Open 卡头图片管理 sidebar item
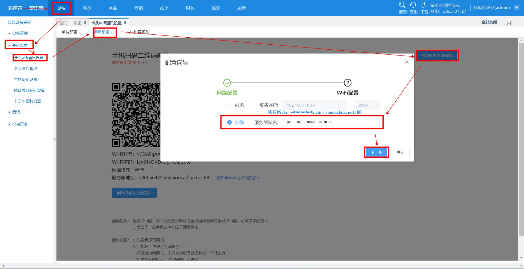The height and width of the screenshot is (269, 524). coord(25,69)
